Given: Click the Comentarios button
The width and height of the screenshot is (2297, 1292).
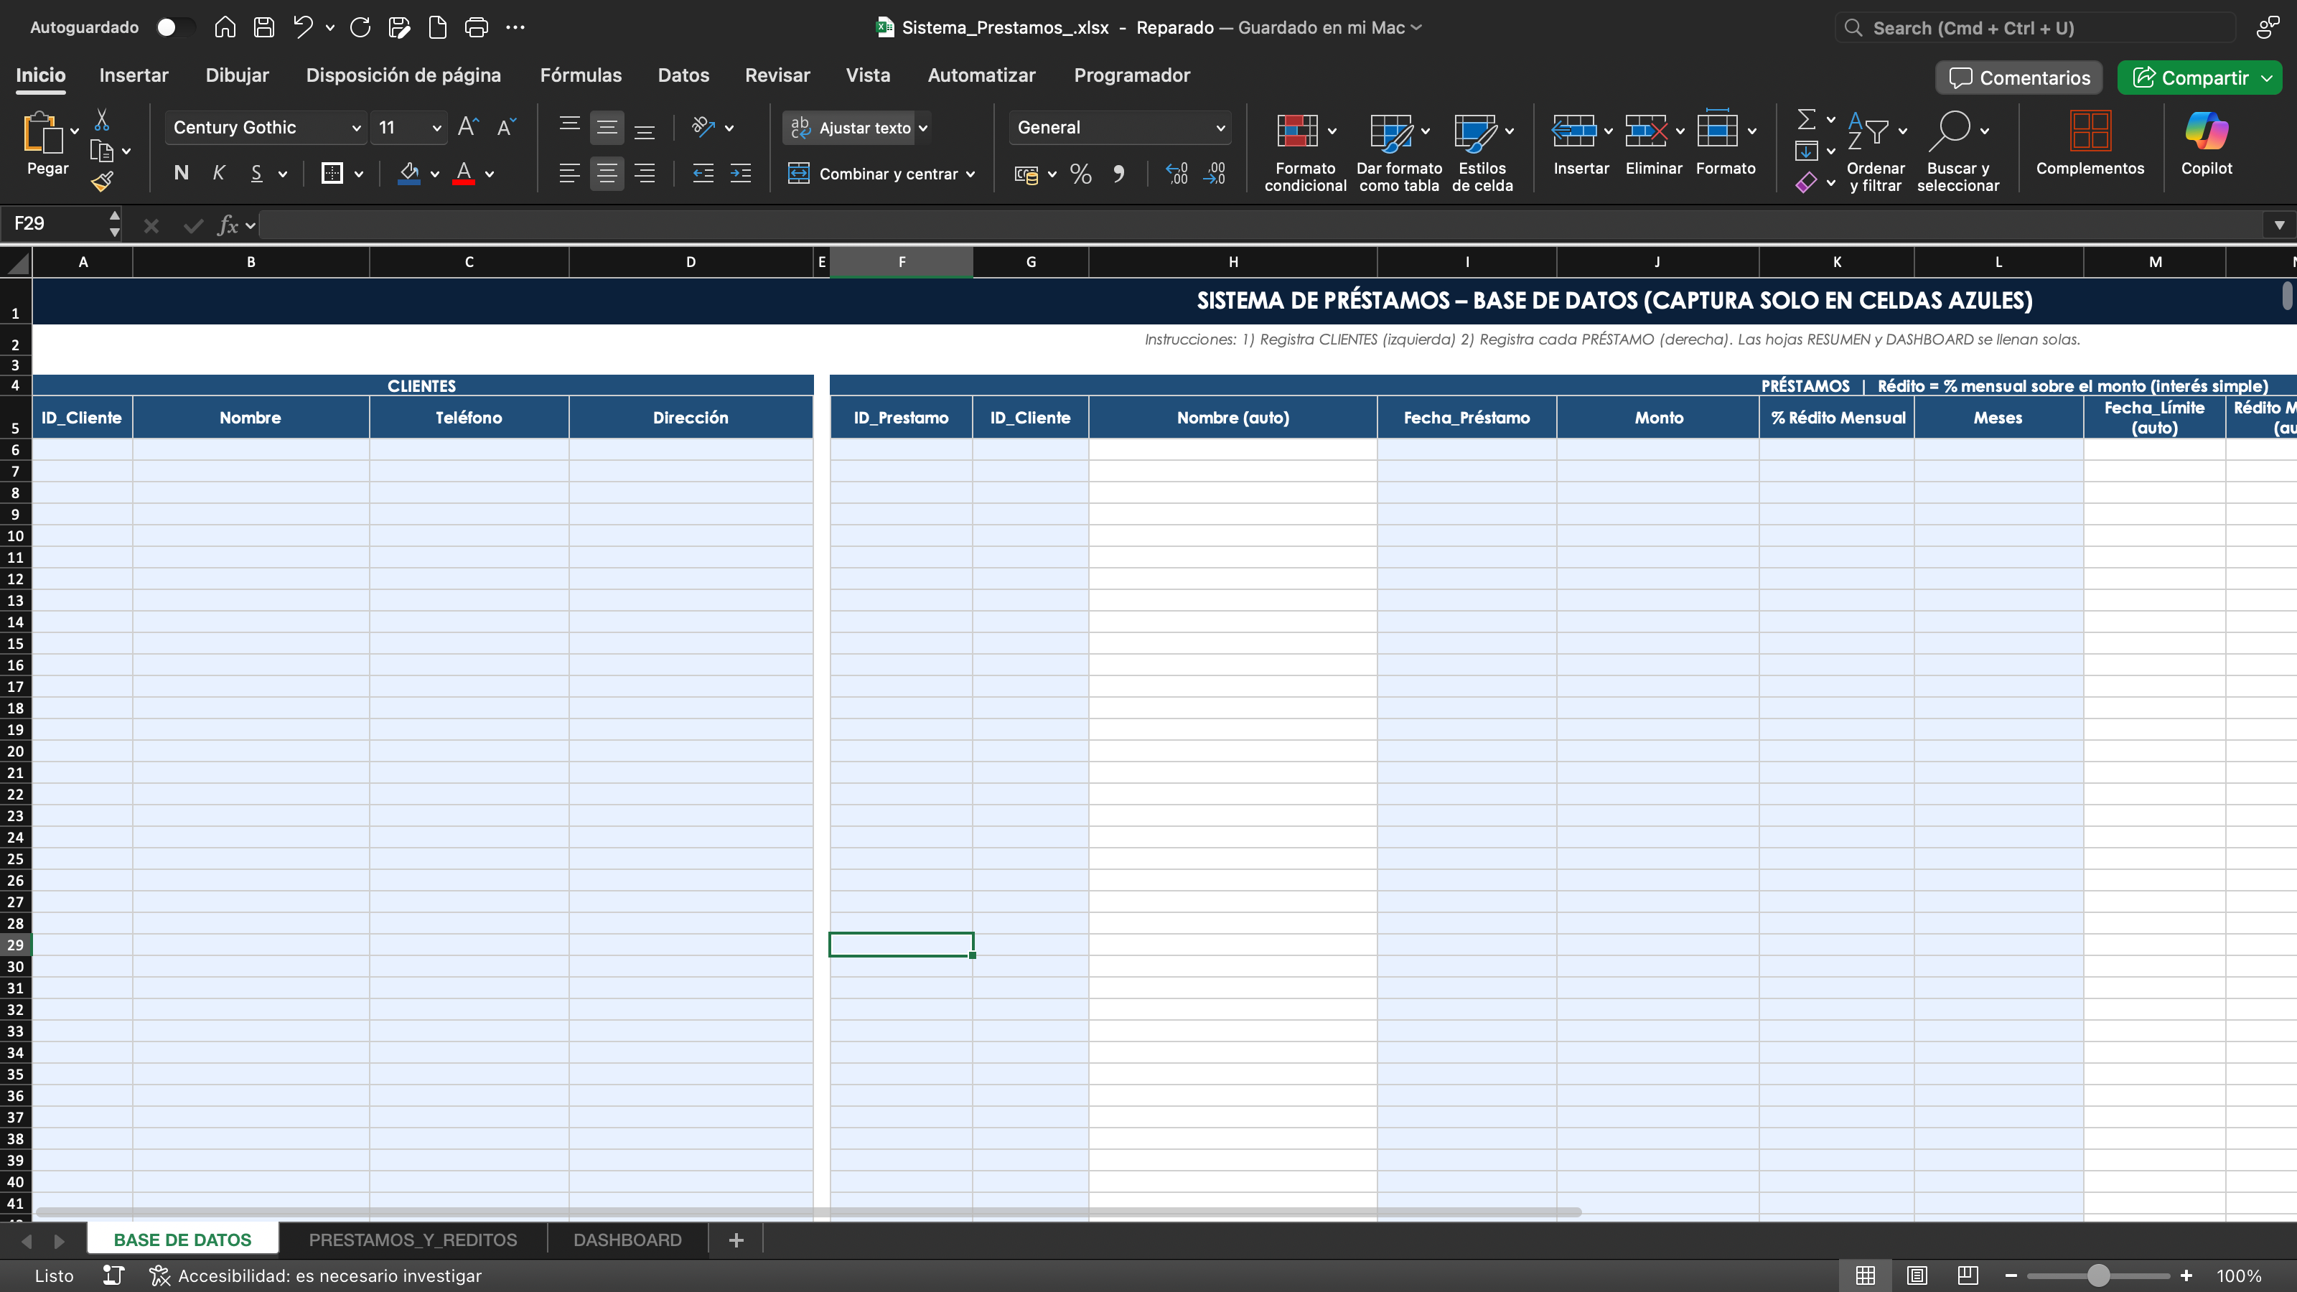Looking at the screenshot, I should point(2018,78).
